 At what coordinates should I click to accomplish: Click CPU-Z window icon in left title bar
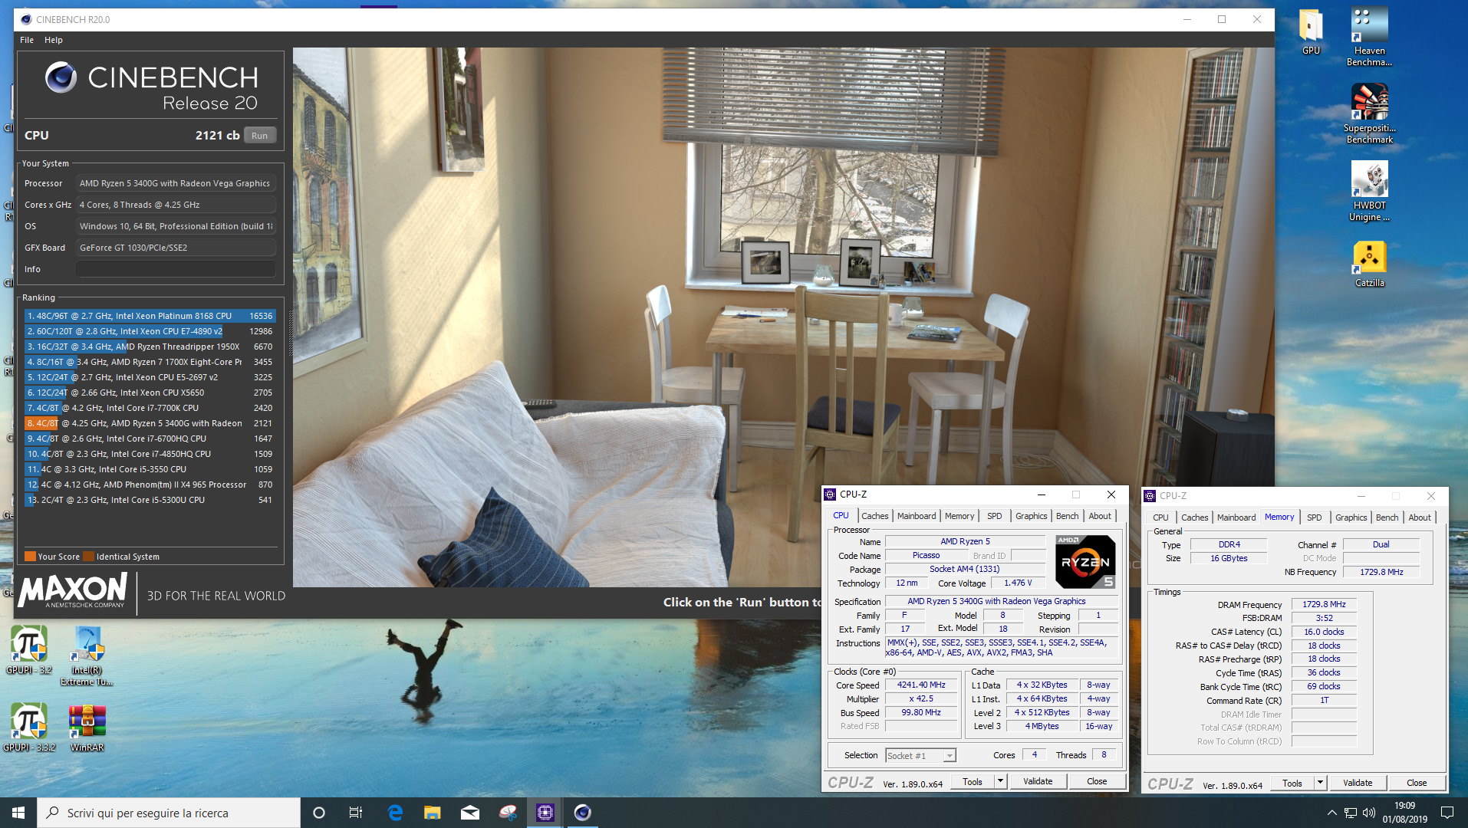(830, 495)
